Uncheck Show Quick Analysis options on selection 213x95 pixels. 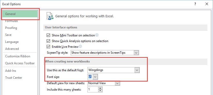coord(48,41)
